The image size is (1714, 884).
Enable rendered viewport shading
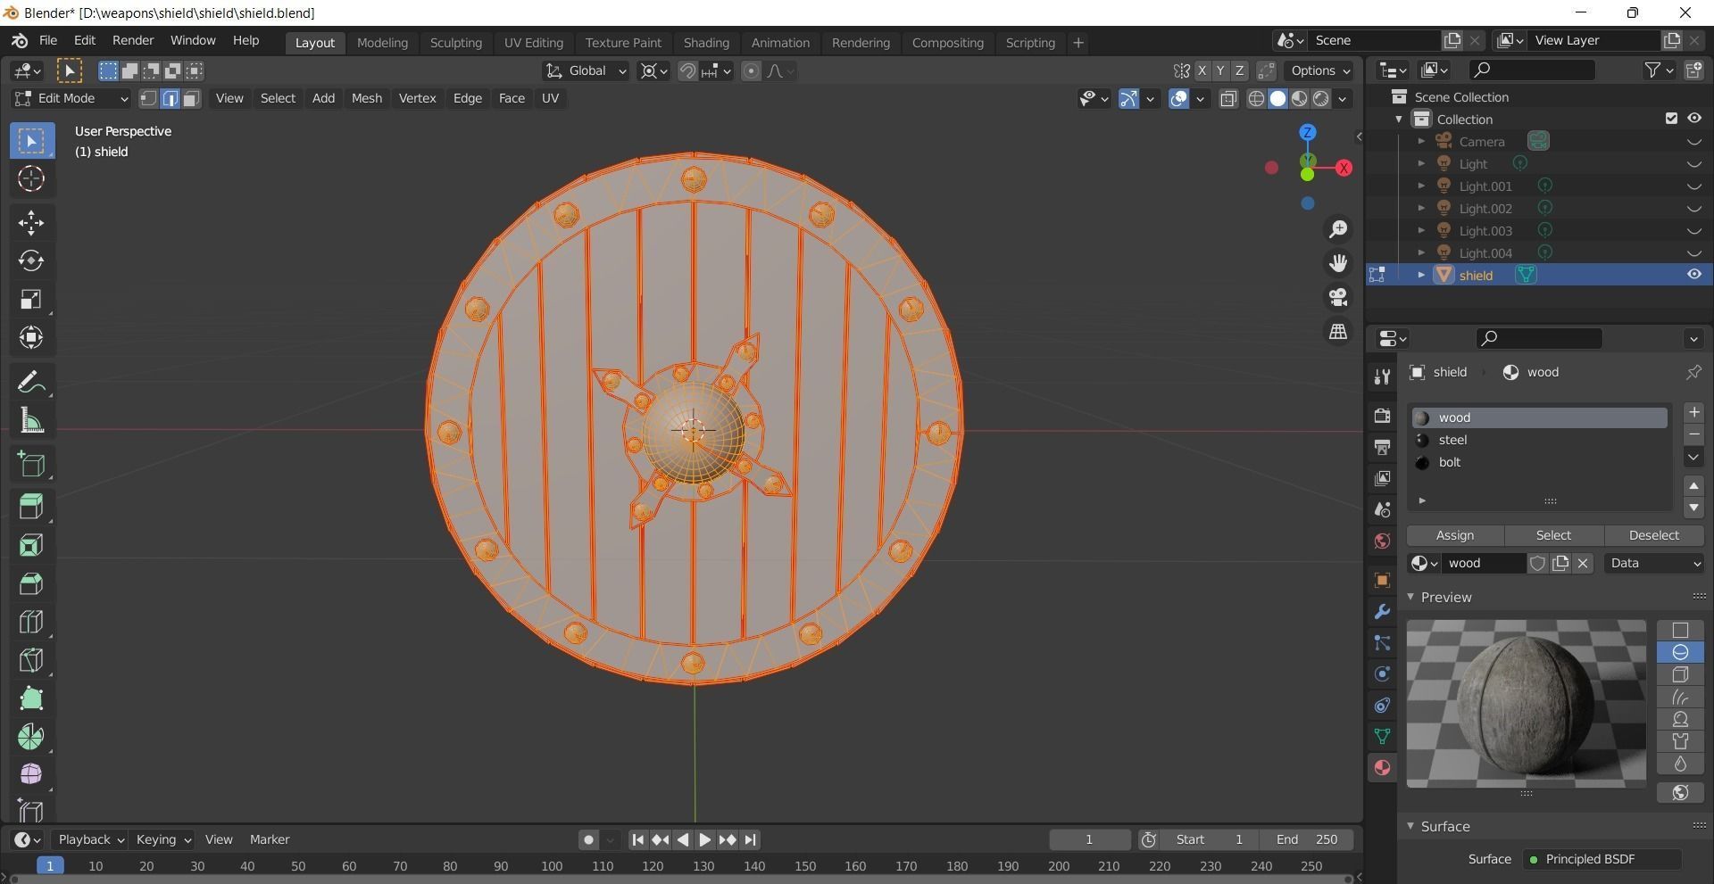click(x=1320, y=99)
